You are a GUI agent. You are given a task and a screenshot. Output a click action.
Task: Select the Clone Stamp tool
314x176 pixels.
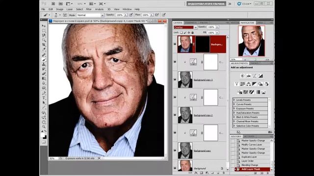[x=44, y=64]
